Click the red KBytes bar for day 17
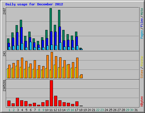 [x=77, y=104]
